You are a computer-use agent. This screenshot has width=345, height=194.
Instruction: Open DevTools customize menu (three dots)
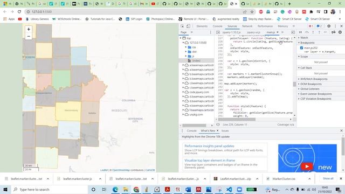[335, 26]
